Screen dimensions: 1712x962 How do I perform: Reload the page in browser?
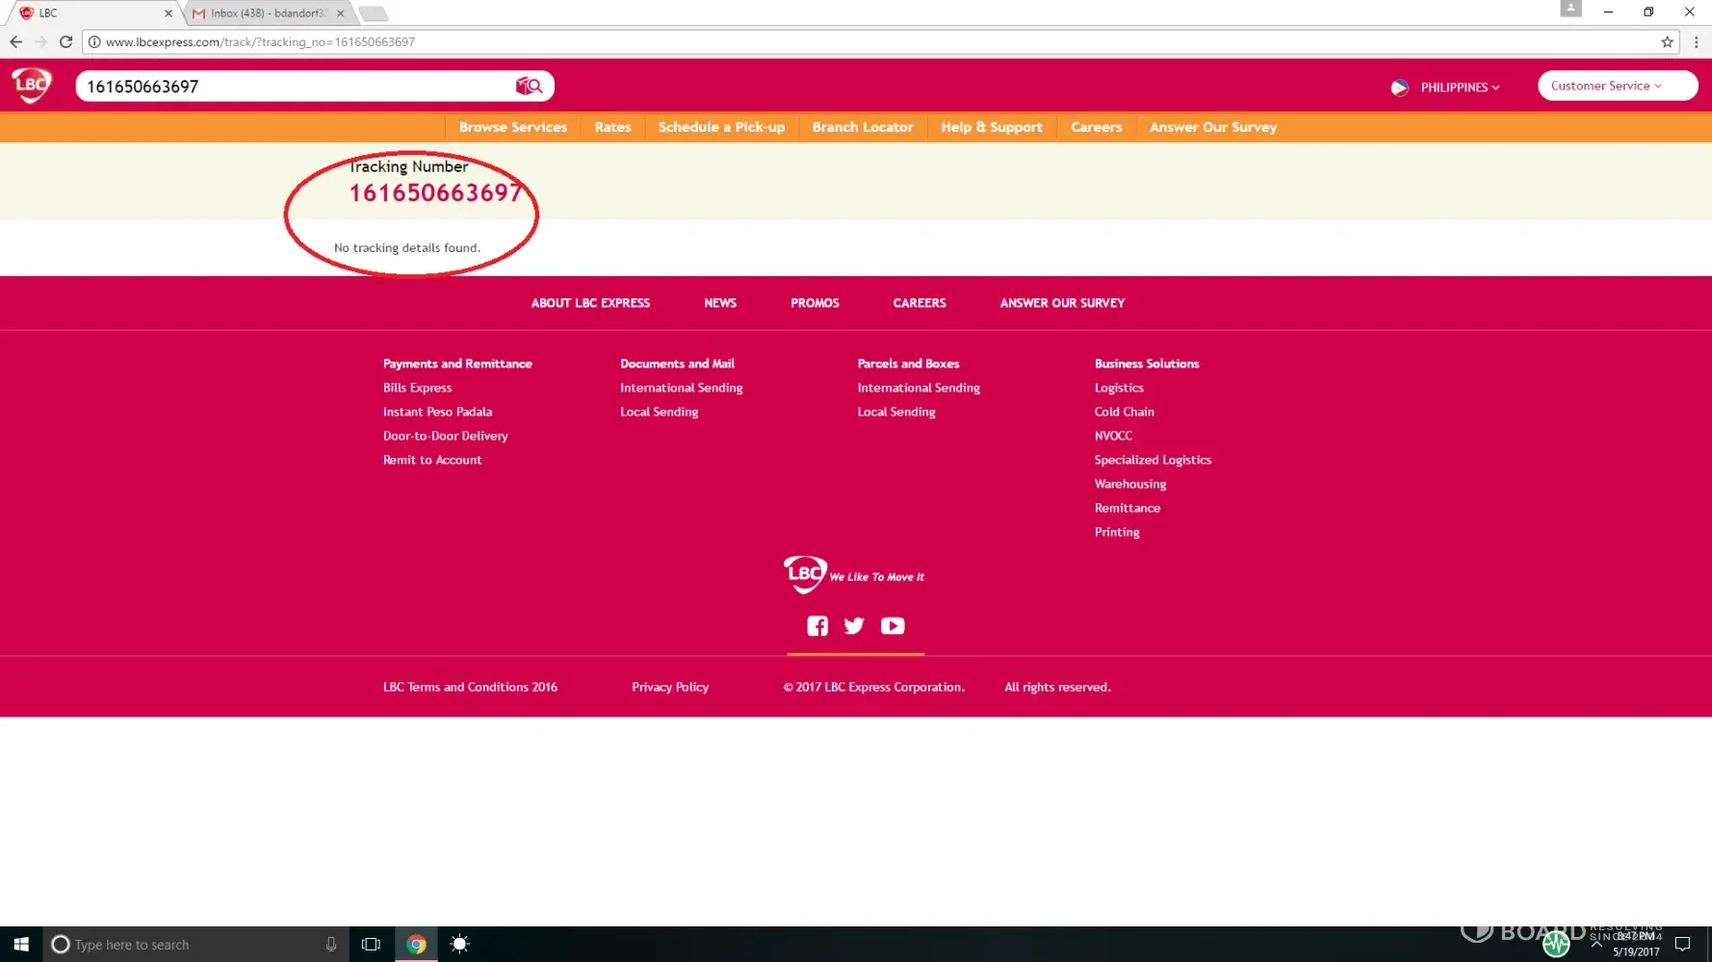pyautogui.click(x=65, y=42)
